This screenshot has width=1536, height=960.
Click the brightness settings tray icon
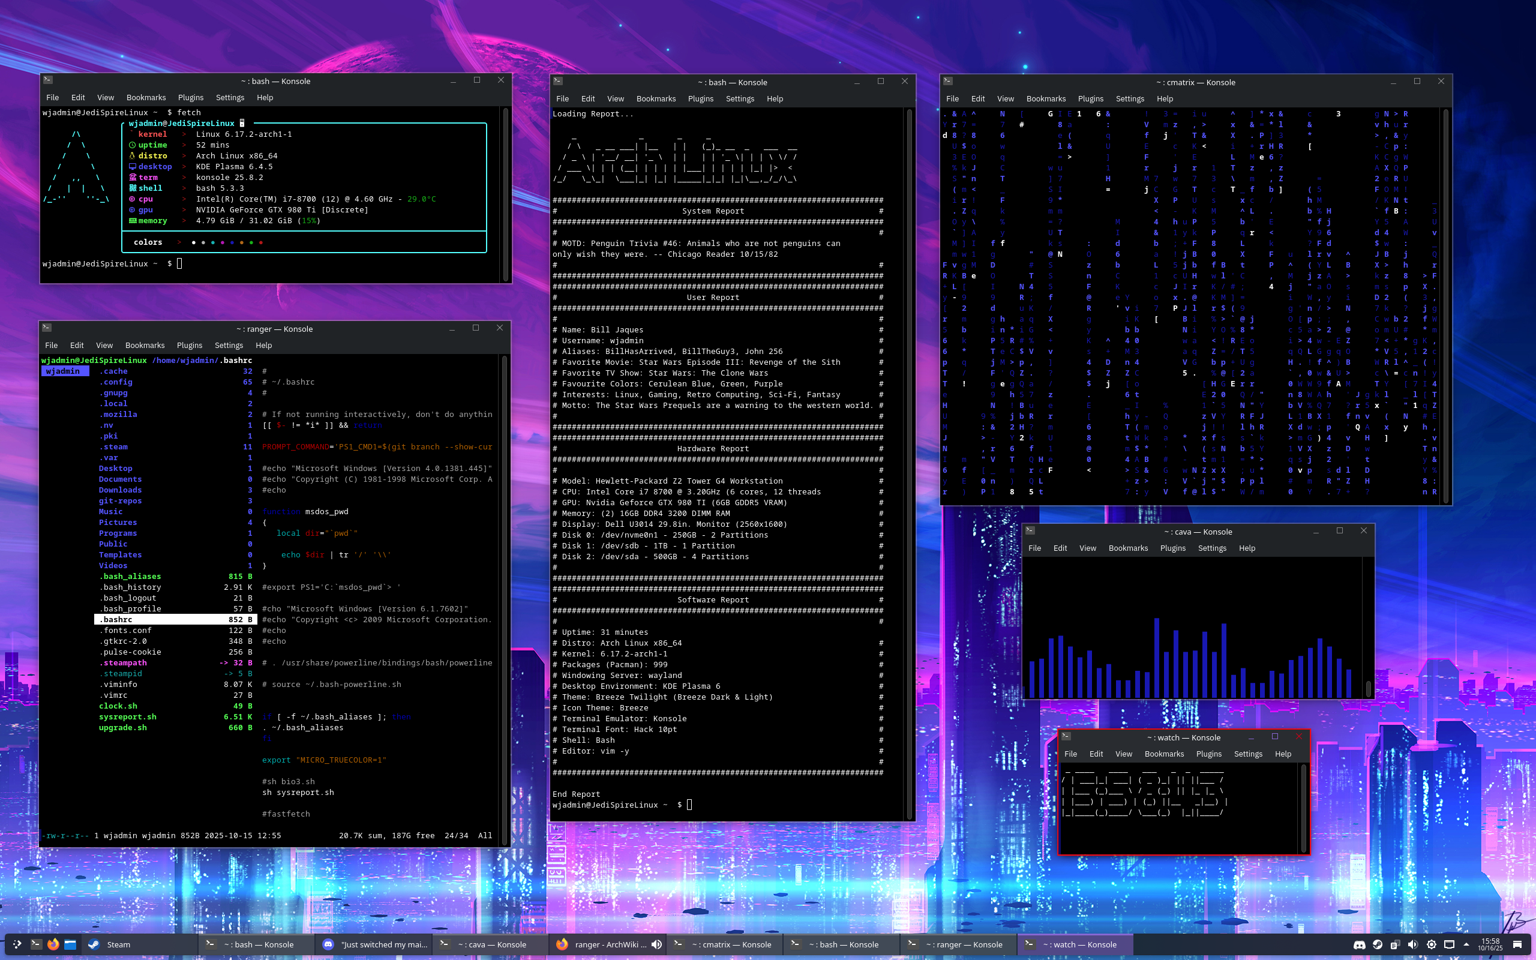pos(1431,945)
